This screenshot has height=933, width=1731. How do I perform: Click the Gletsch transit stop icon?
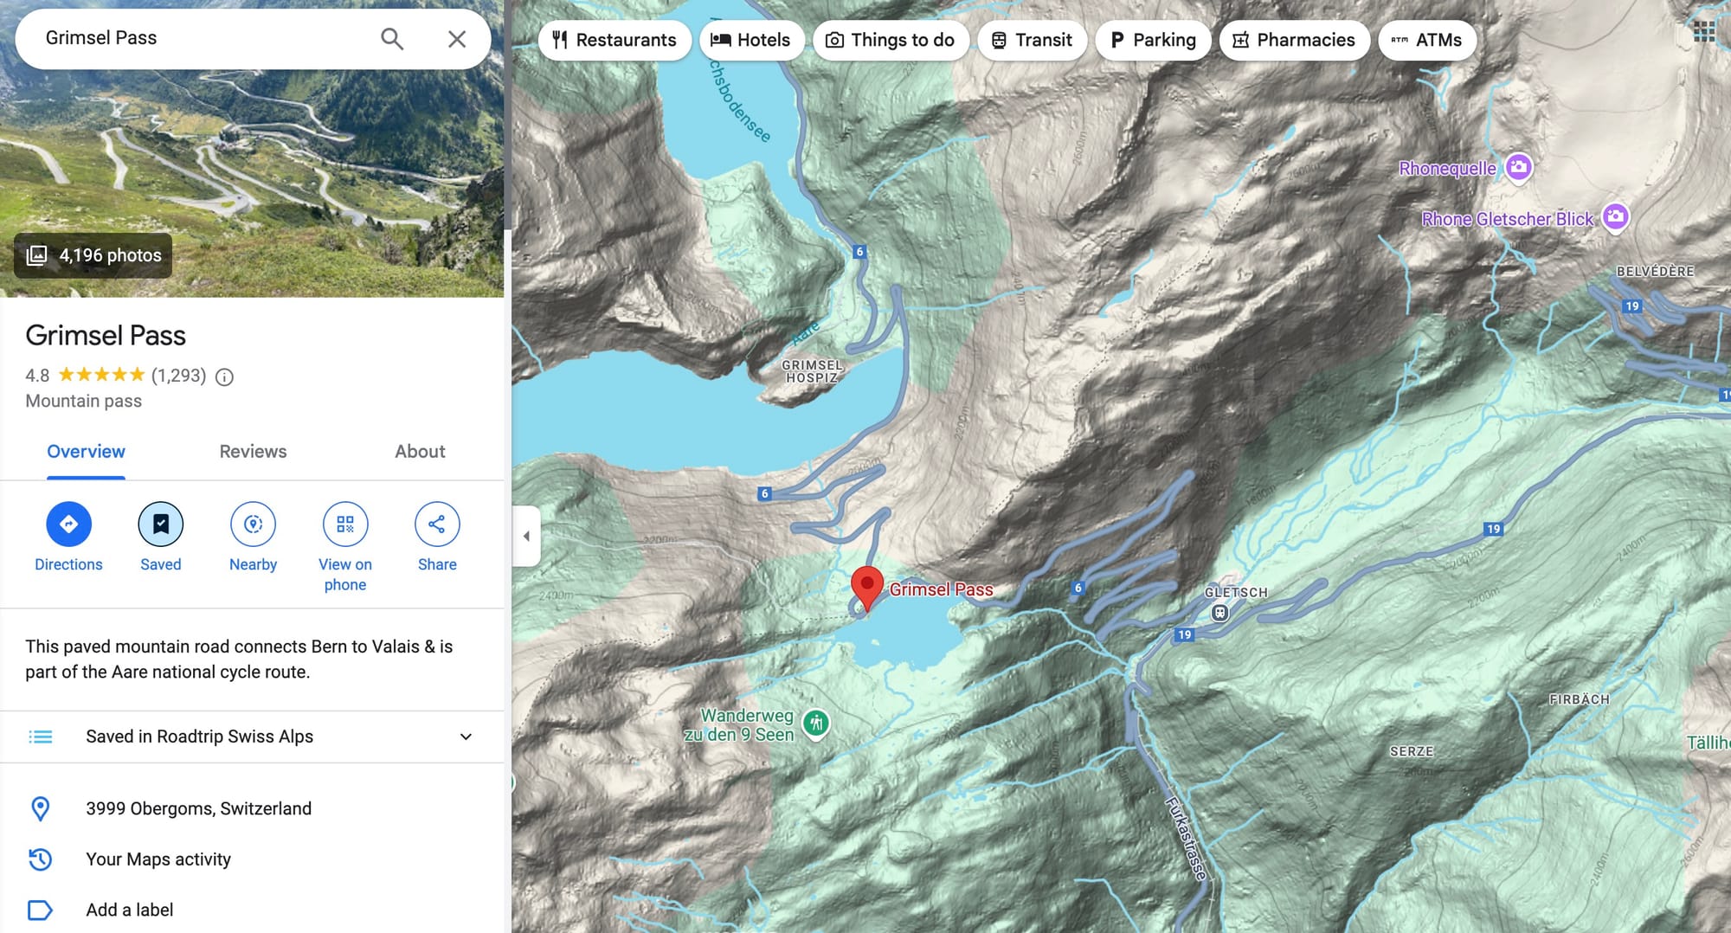1219,613
